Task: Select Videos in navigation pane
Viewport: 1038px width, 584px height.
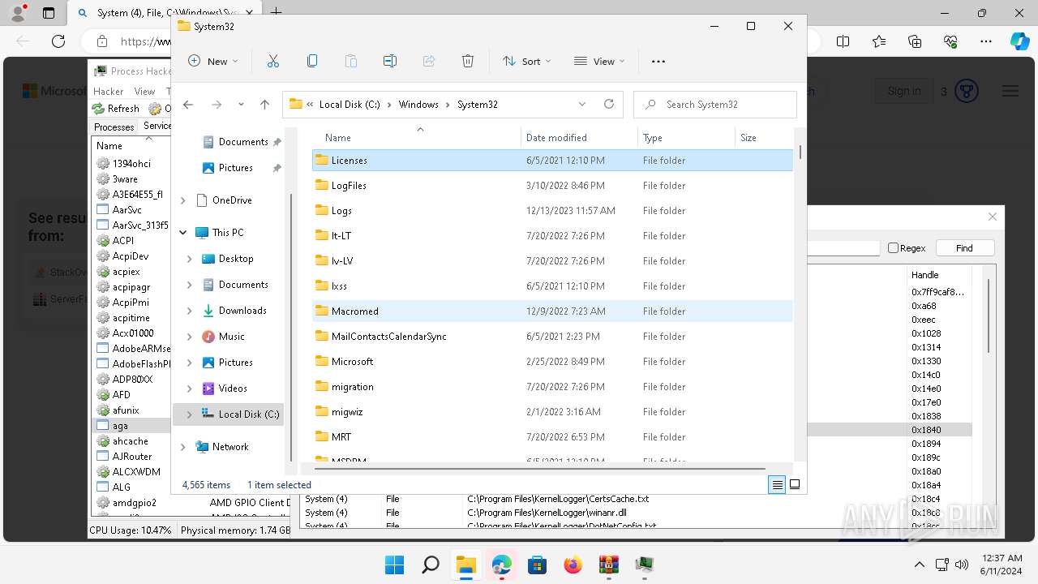Action: click(233, 389)
